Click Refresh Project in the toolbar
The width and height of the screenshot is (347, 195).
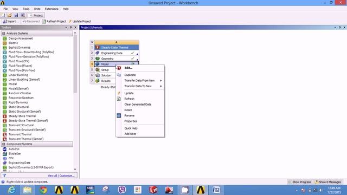pyautogui.click(x=54, y=22)
